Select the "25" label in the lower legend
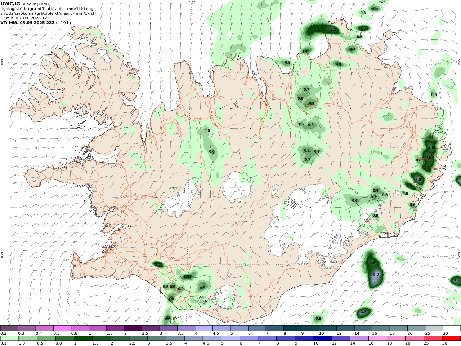Image resolution: width=461 pixels, height=346 pixels. point(427,343)
